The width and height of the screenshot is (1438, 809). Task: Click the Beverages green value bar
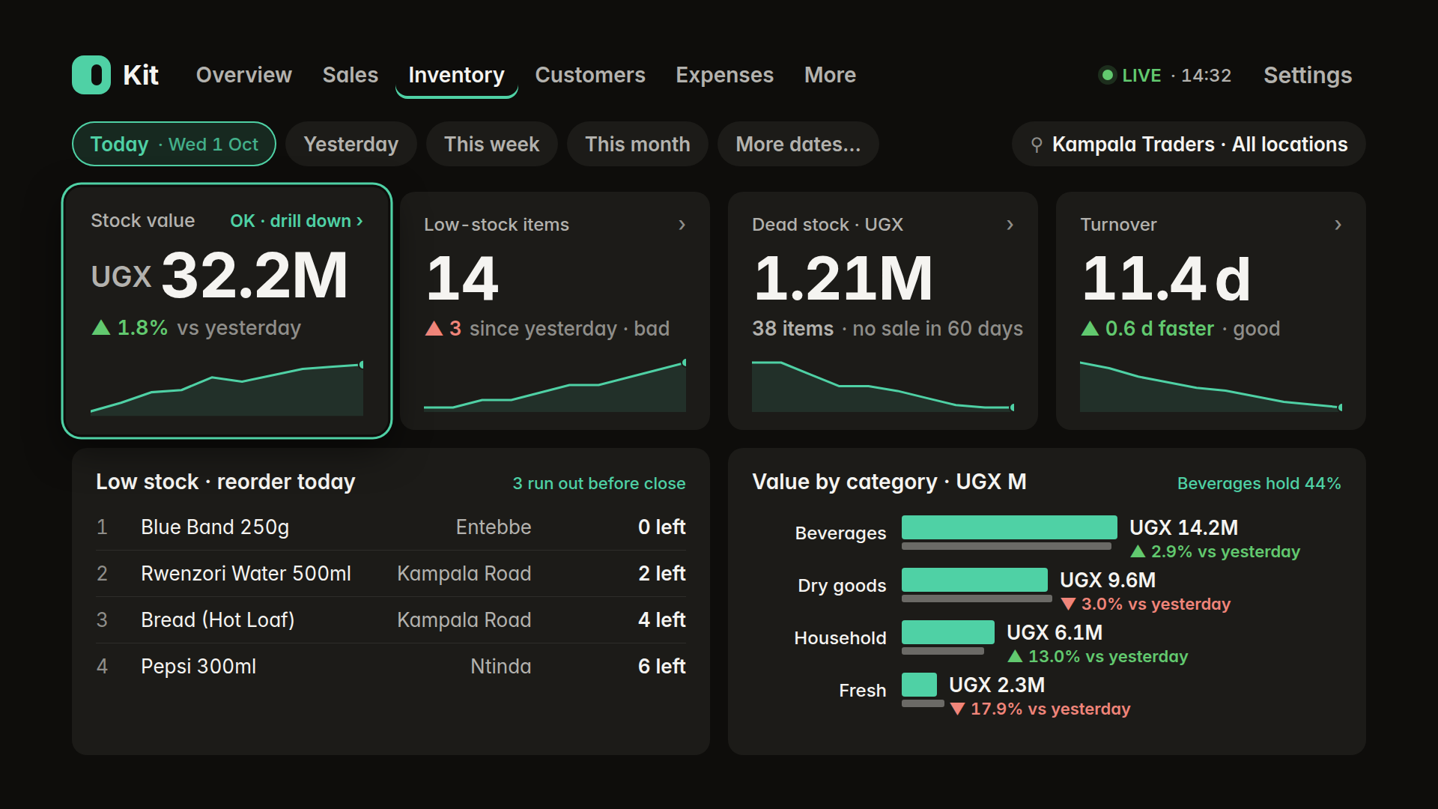coord(1010,527)
